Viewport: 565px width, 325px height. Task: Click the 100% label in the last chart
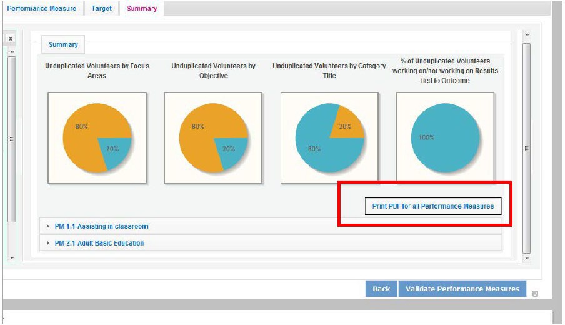point(427,137)
